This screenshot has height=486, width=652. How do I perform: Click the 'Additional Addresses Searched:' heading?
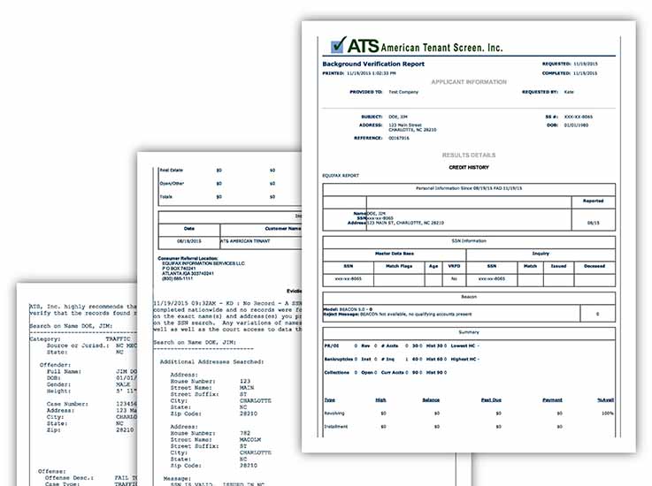click(211, 361)
